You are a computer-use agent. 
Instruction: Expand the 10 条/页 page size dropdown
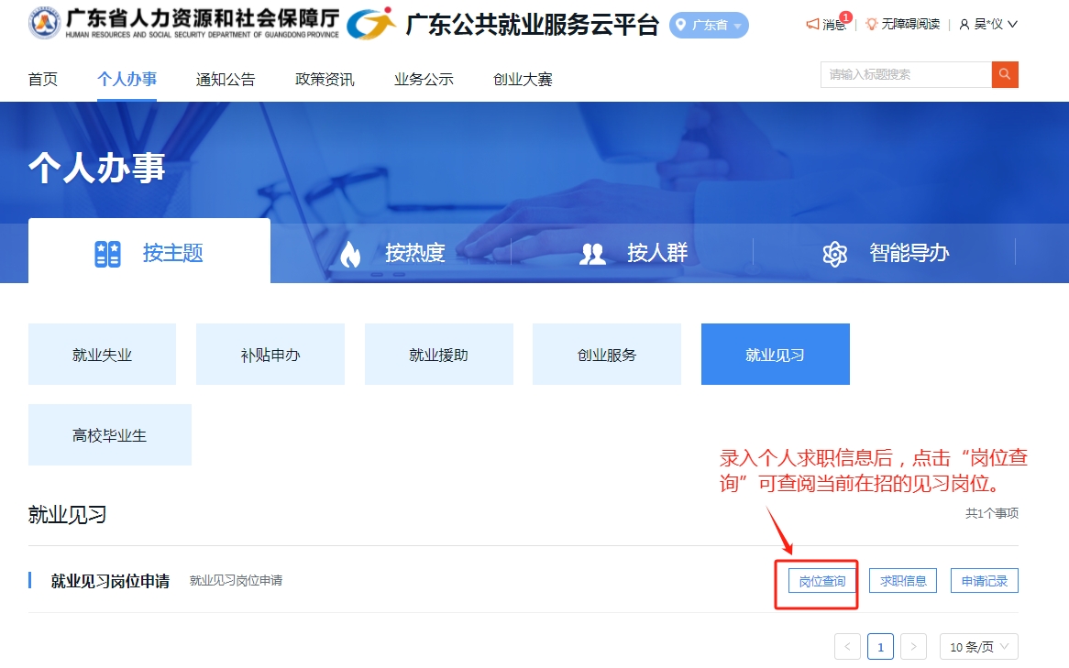pyautogui.click(x=978, y=646)
